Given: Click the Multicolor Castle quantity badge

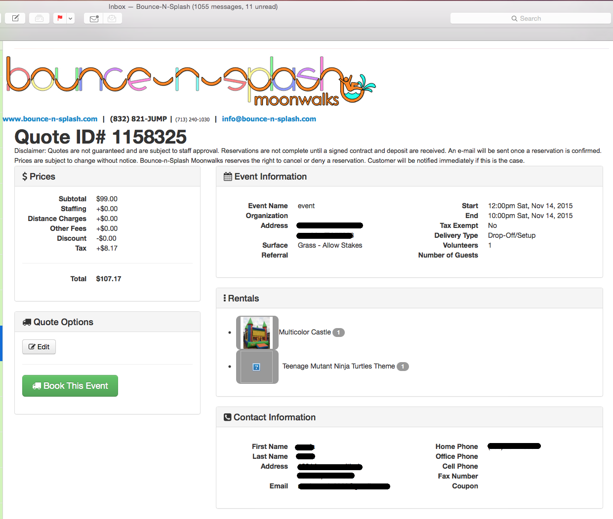Looking at the screenshot, I should 338,333.
